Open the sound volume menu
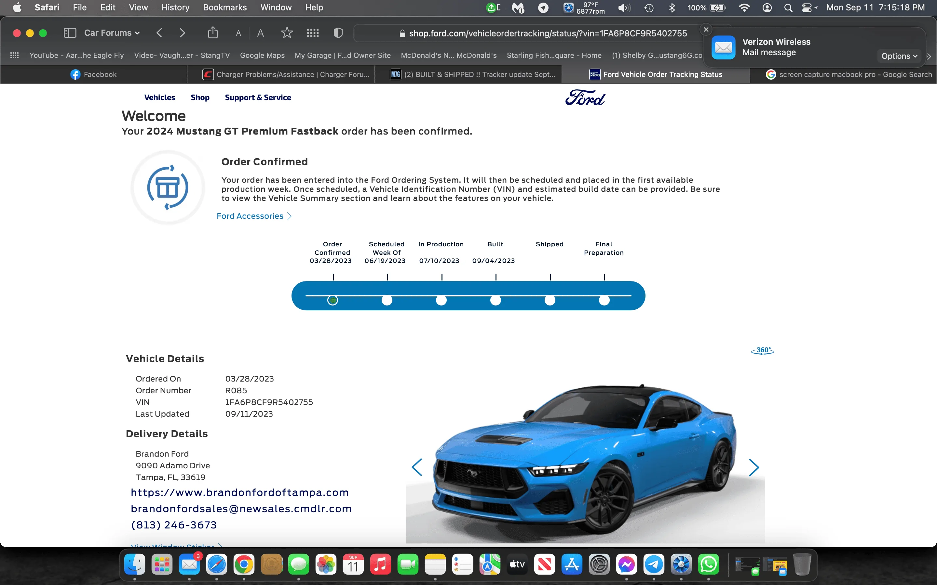The image size is (937, 585). click(x=624, y=8)
